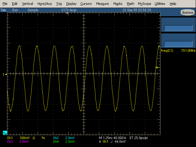Toggle the Run acquisition state indicator
The image size is (196, 147).
pos(15,10)
